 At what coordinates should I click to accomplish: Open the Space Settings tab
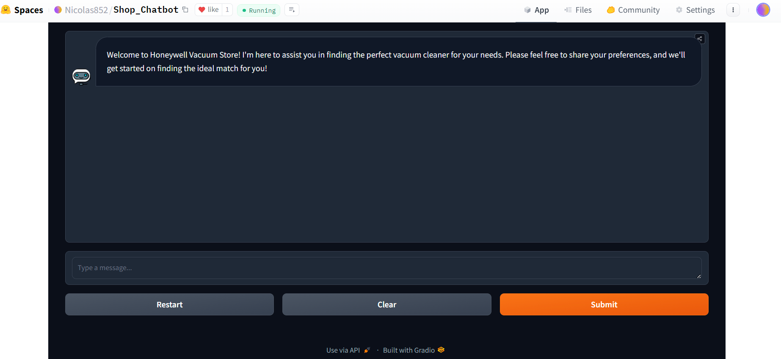pos(695,10)
